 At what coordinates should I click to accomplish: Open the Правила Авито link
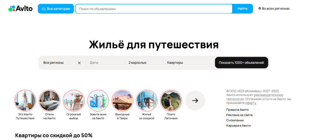[237, 110]
